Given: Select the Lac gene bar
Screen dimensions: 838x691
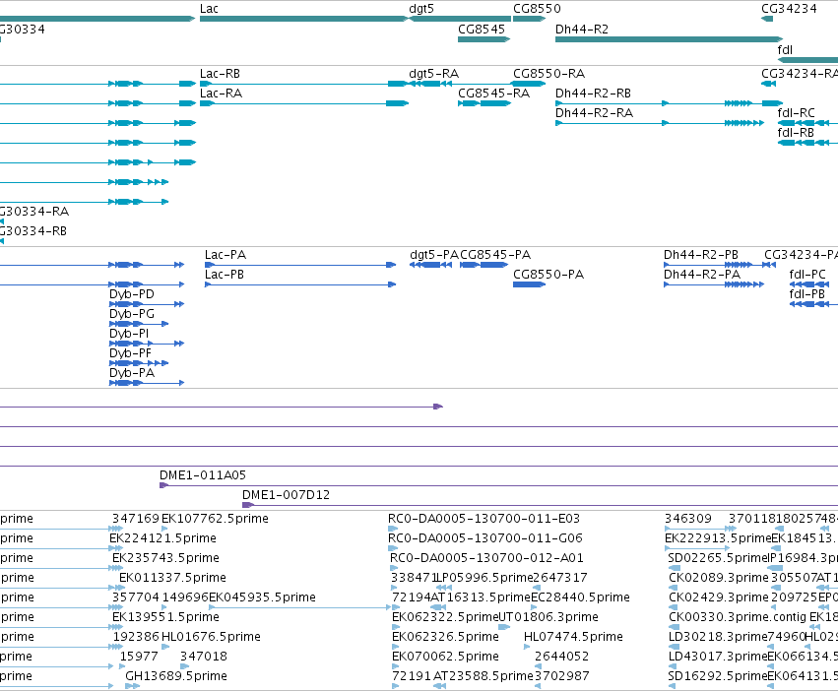Looking at the screenshot, I should click(x=303, y=19).
